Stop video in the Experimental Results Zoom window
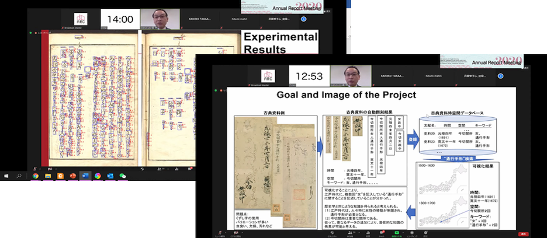This screenshot has width=547, height=238. point(50,169)
